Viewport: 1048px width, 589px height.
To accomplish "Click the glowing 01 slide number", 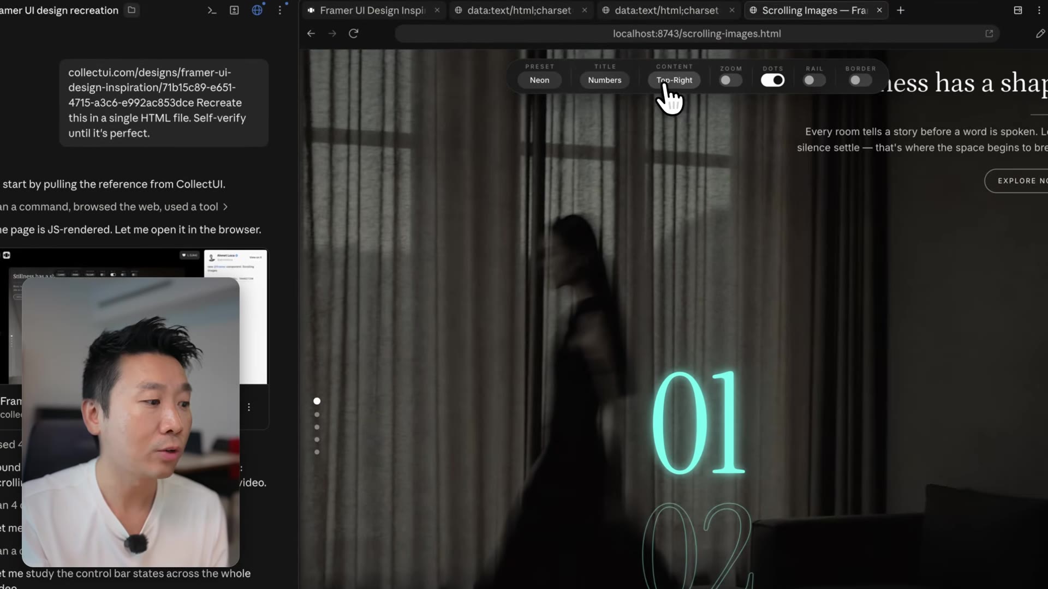I will click(x=698, y=423).
